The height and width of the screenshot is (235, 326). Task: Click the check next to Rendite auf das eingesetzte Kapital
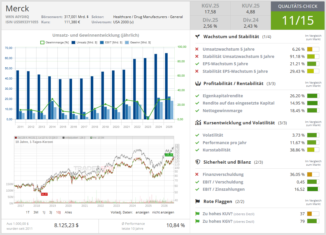point(197,103)
